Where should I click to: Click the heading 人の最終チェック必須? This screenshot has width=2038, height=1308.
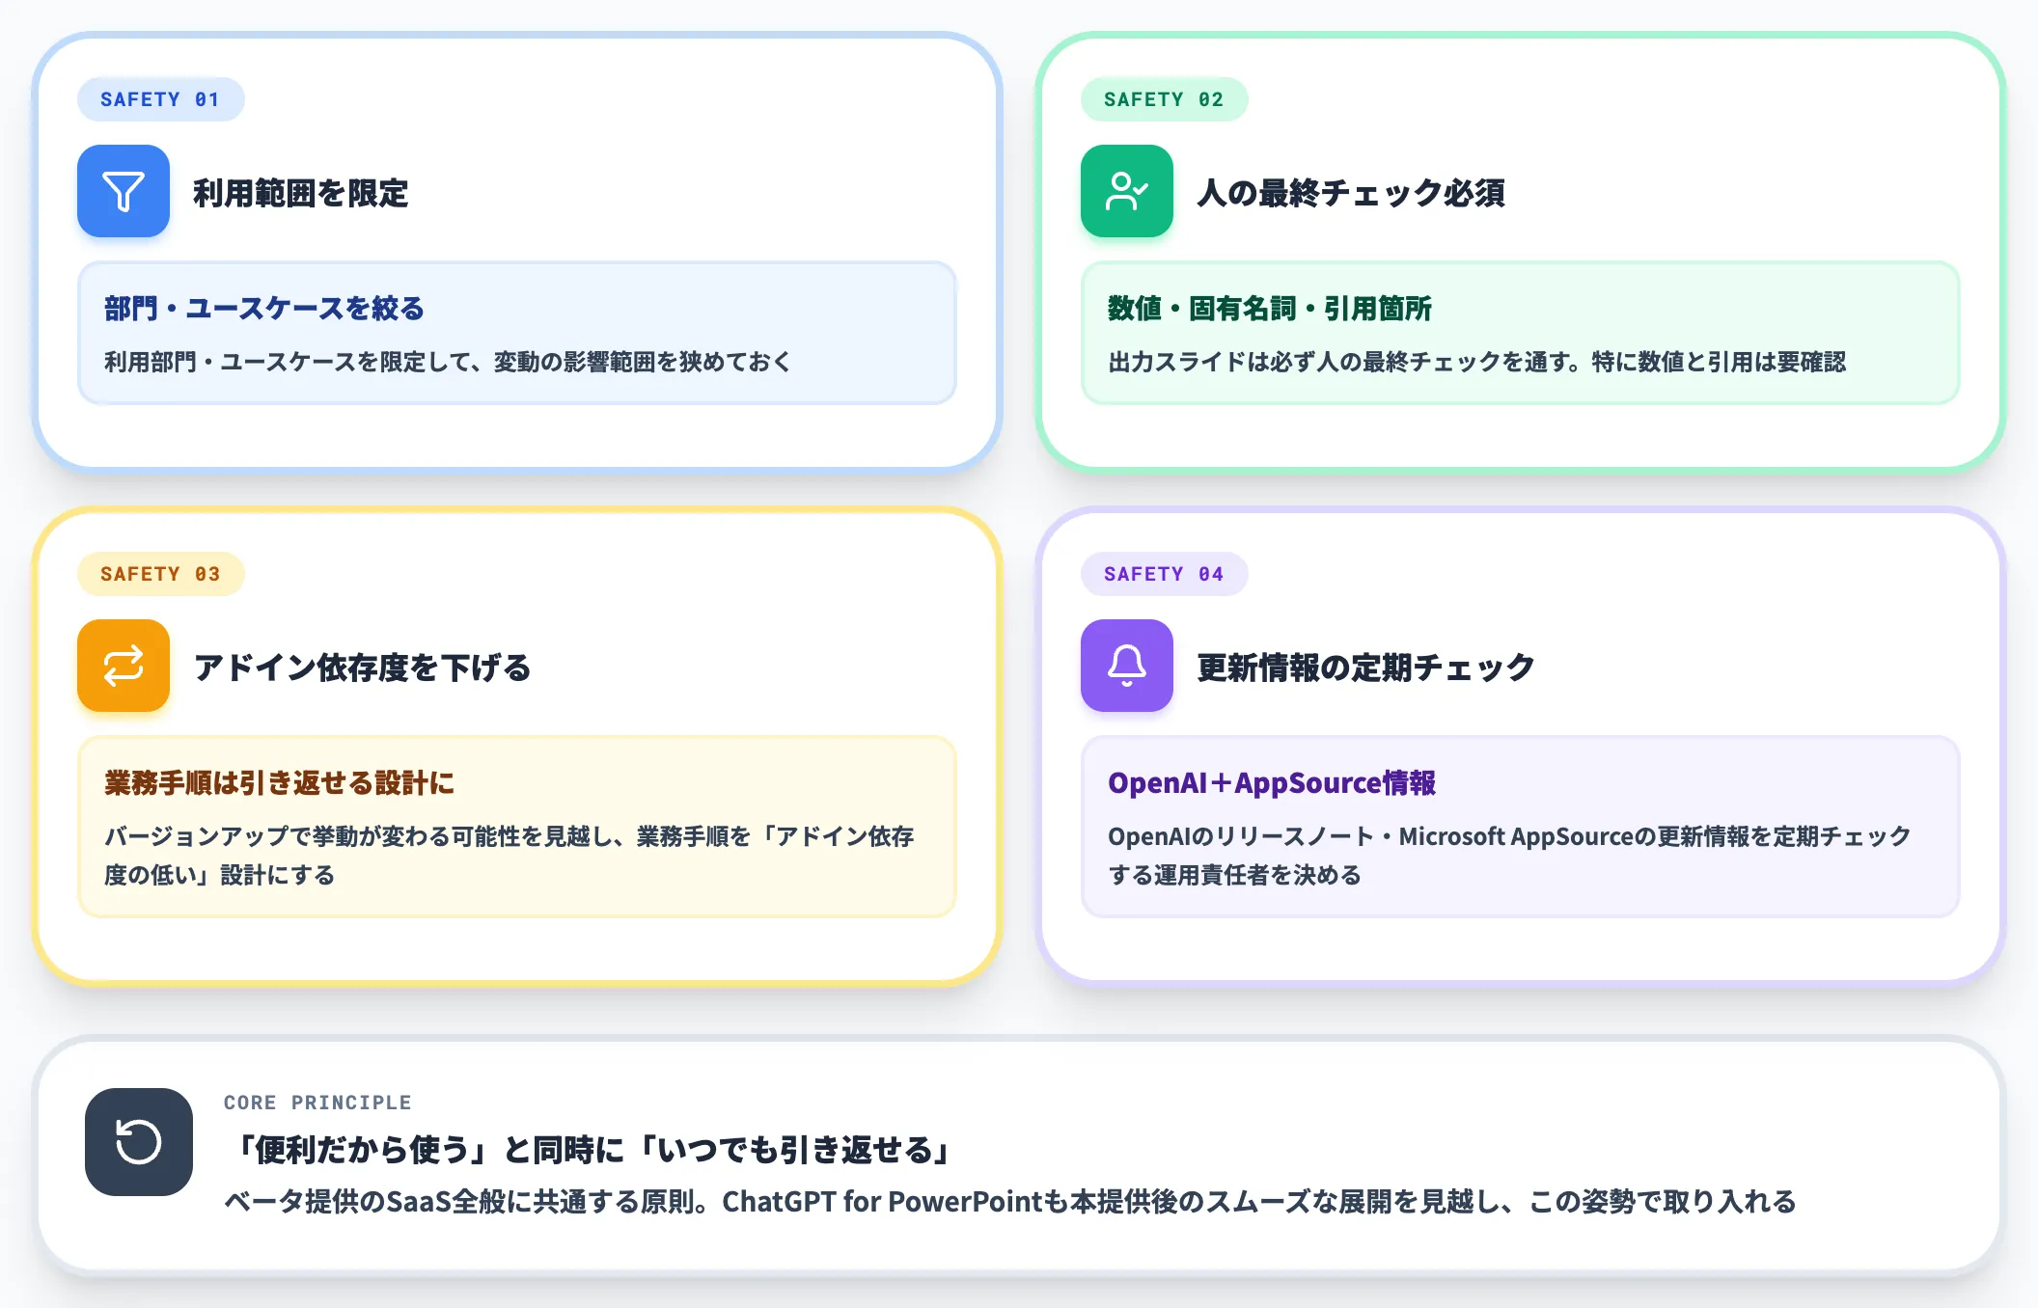[x=1351, y=193]
